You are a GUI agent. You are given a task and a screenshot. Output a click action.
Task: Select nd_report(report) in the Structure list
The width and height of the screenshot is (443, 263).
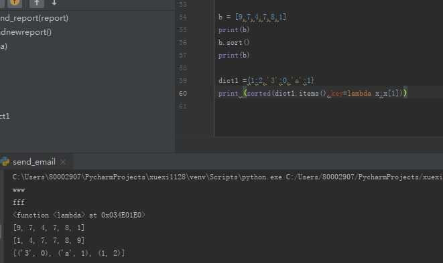(x=34, y=18)
